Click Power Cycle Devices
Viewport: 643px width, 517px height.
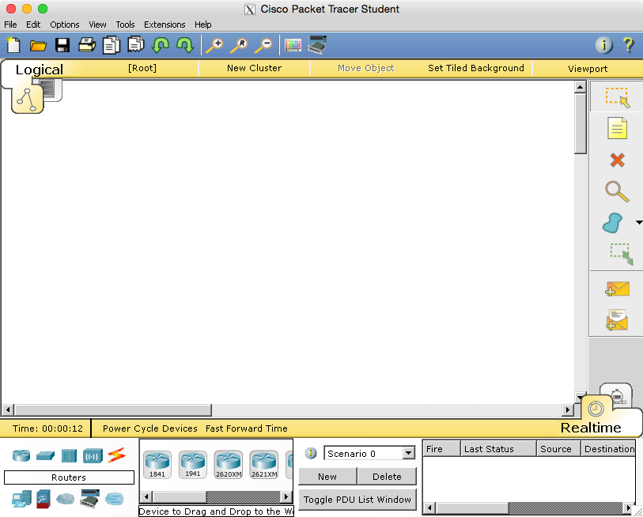pyautogui.click(x=150, y=428)
